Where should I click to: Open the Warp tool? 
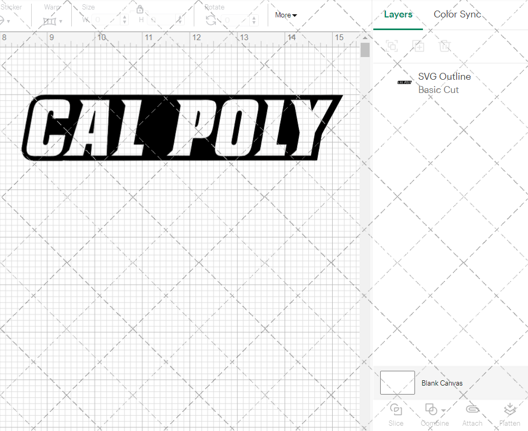click(x=50, y=20)
